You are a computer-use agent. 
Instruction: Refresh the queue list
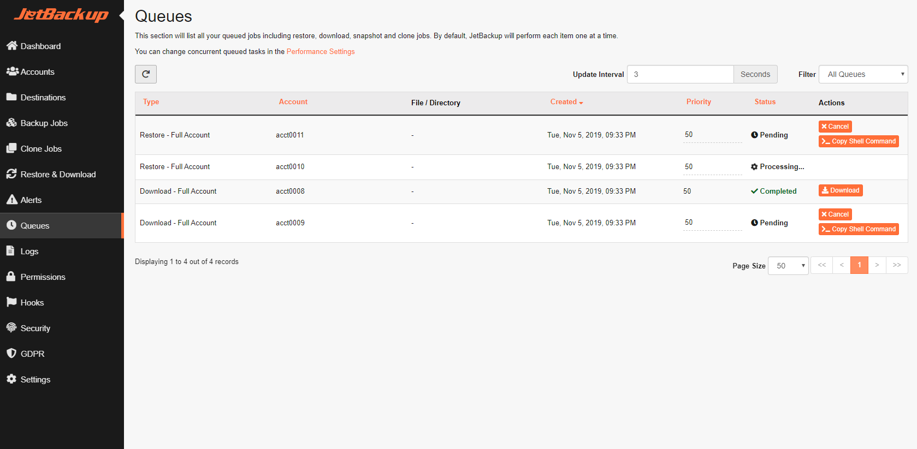coord(146,74)
